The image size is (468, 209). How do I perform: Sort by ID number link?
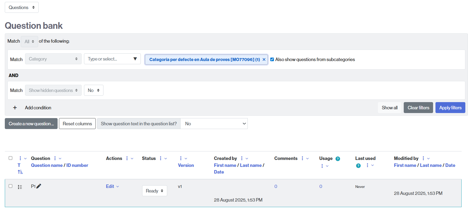tap(77, 165)
